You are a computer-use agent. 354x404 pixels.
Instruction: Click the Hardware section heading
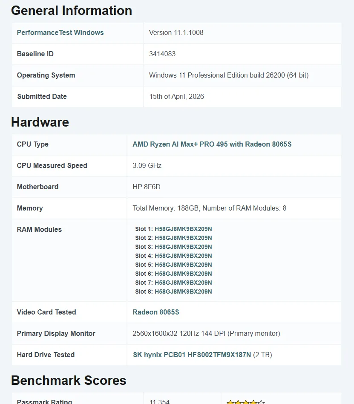[x=40, y=122]
